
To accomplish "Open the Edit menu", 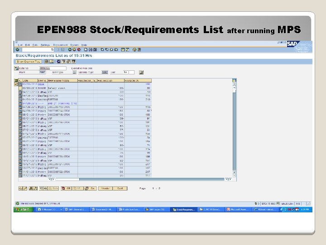I will pyautogui.click(x=27, y=45).
